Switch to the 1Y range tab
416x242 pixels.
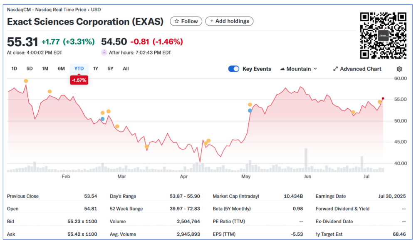click(x=96, y=69)
